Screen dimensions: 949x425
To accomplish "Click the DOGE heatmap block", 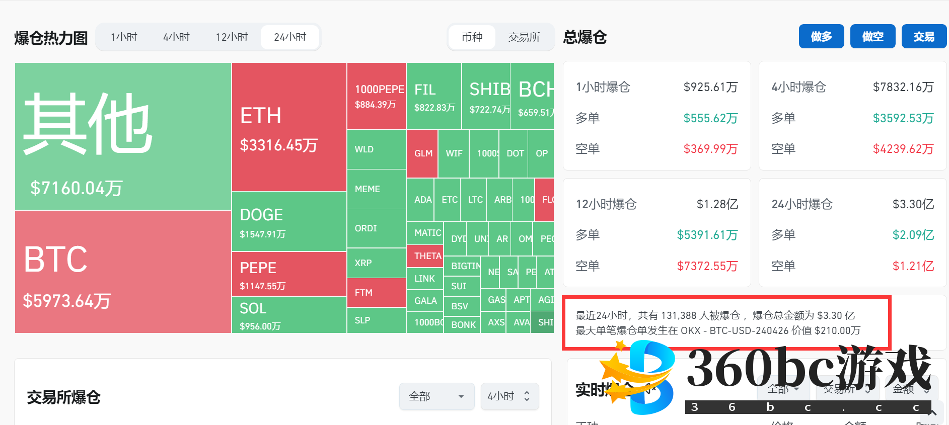I will [288, 221].
